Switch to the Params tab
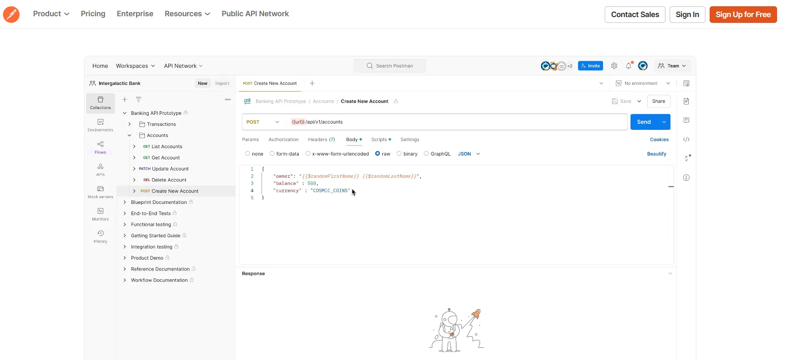Image resolution: width=785 pixels, height=360 pixels. [250, 139]
